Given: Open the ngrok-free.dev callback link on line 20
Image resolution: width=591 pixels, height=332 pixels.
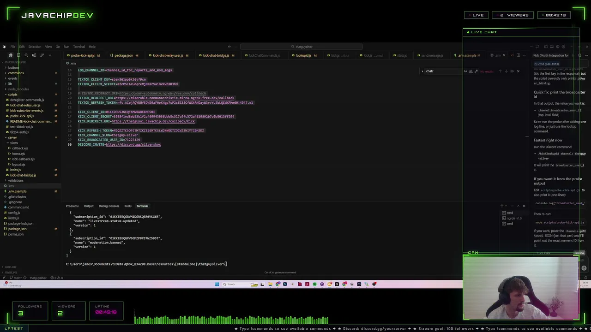Looking at the screenshot, I should 175,98.
